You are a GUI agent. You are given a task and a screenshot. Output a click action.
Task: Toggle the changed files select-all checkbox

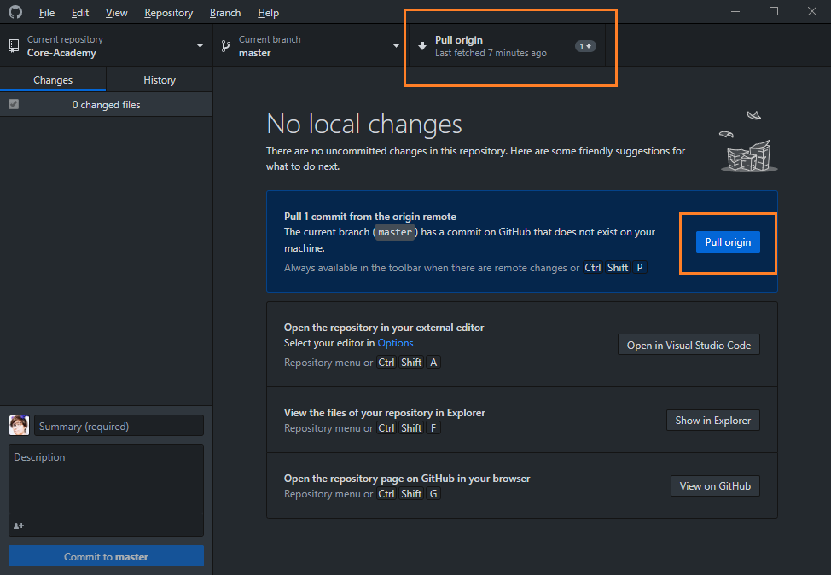[x=14, y=104]
